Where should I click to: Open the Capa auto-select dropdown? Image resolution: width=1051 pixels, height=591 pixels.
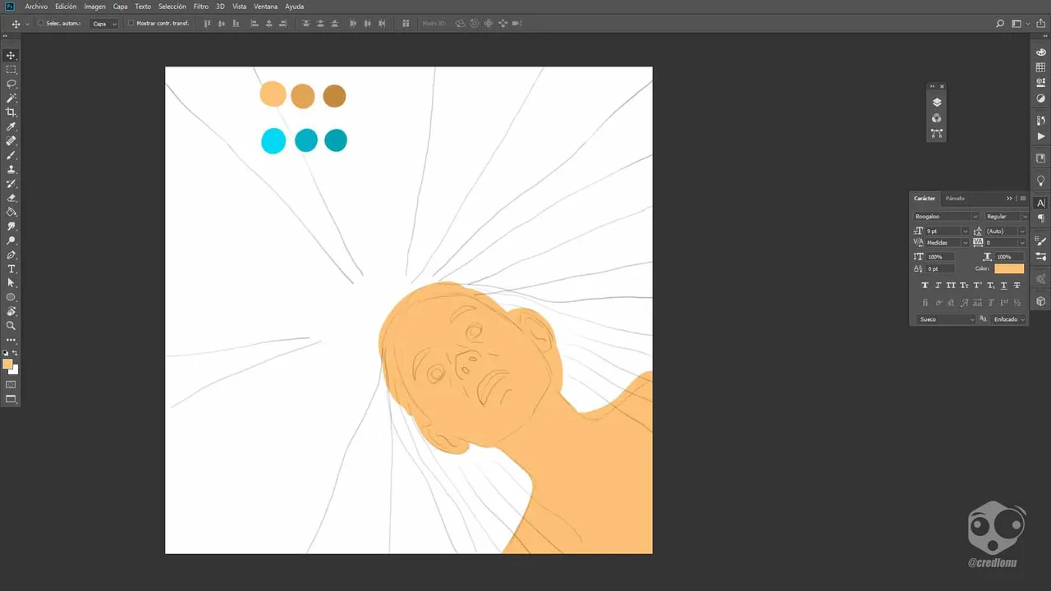[104, 24]
